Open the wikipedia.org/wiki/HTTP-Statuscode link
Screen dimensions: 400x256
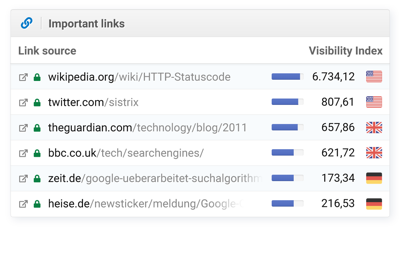point(139,77)
